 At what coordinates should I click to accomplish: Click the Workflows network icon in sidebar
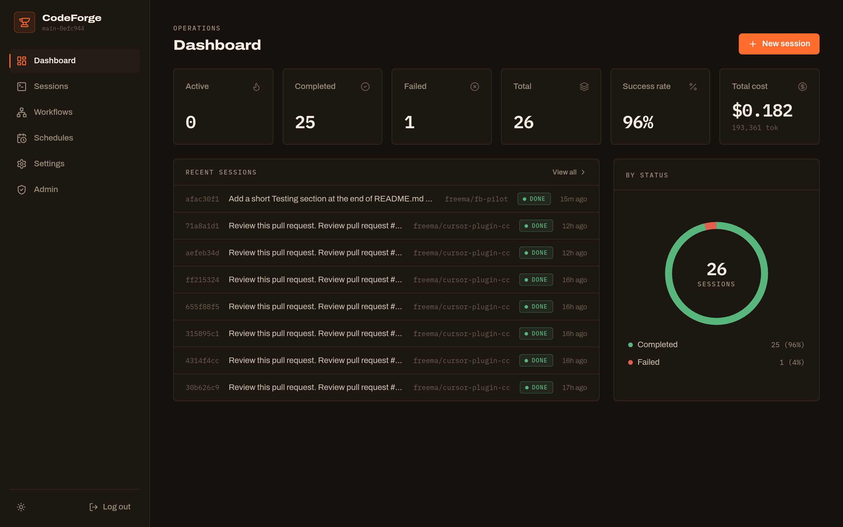pos(22,112)
